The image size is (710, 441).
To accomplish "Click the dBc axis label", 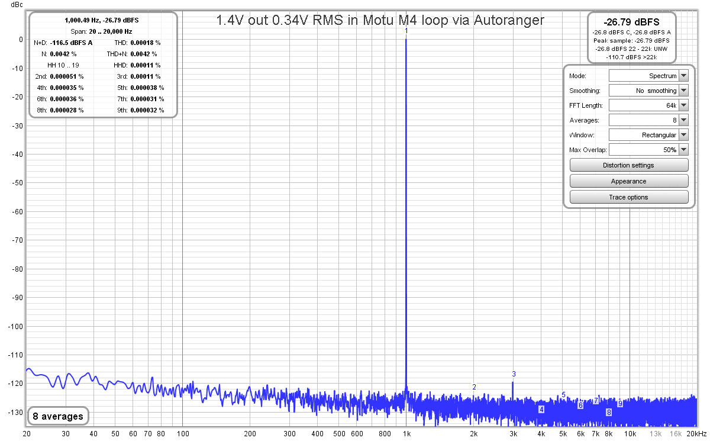I will pyautogui.click(x=17, y=6).
